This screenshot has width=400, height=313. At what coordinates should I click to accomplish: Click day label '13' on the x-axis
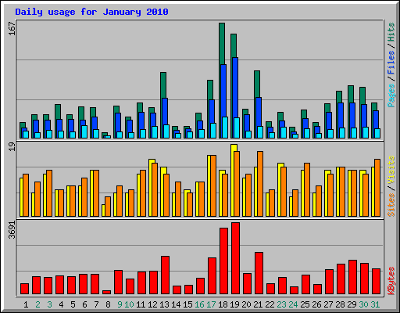coord(164,304)
